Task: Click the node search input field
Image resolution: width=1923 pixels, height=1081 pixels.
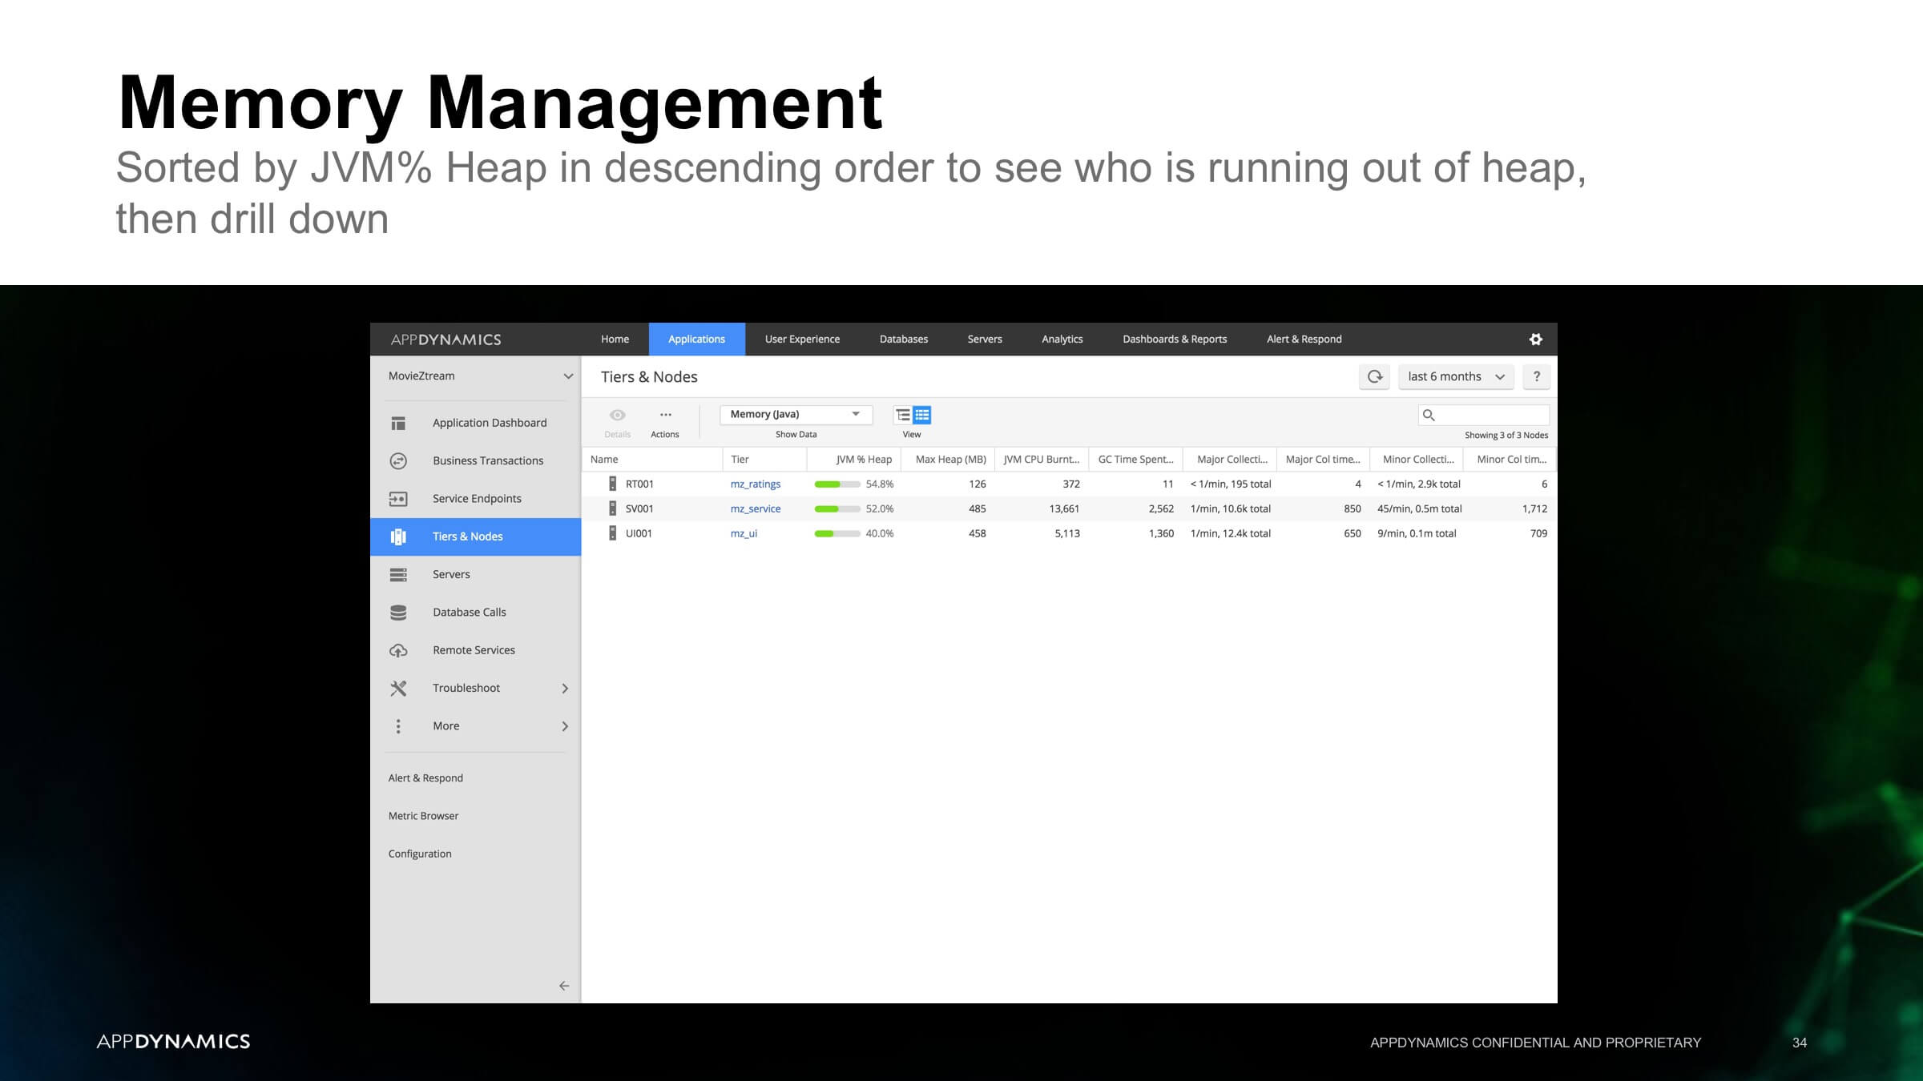Action: [1484, 415]
